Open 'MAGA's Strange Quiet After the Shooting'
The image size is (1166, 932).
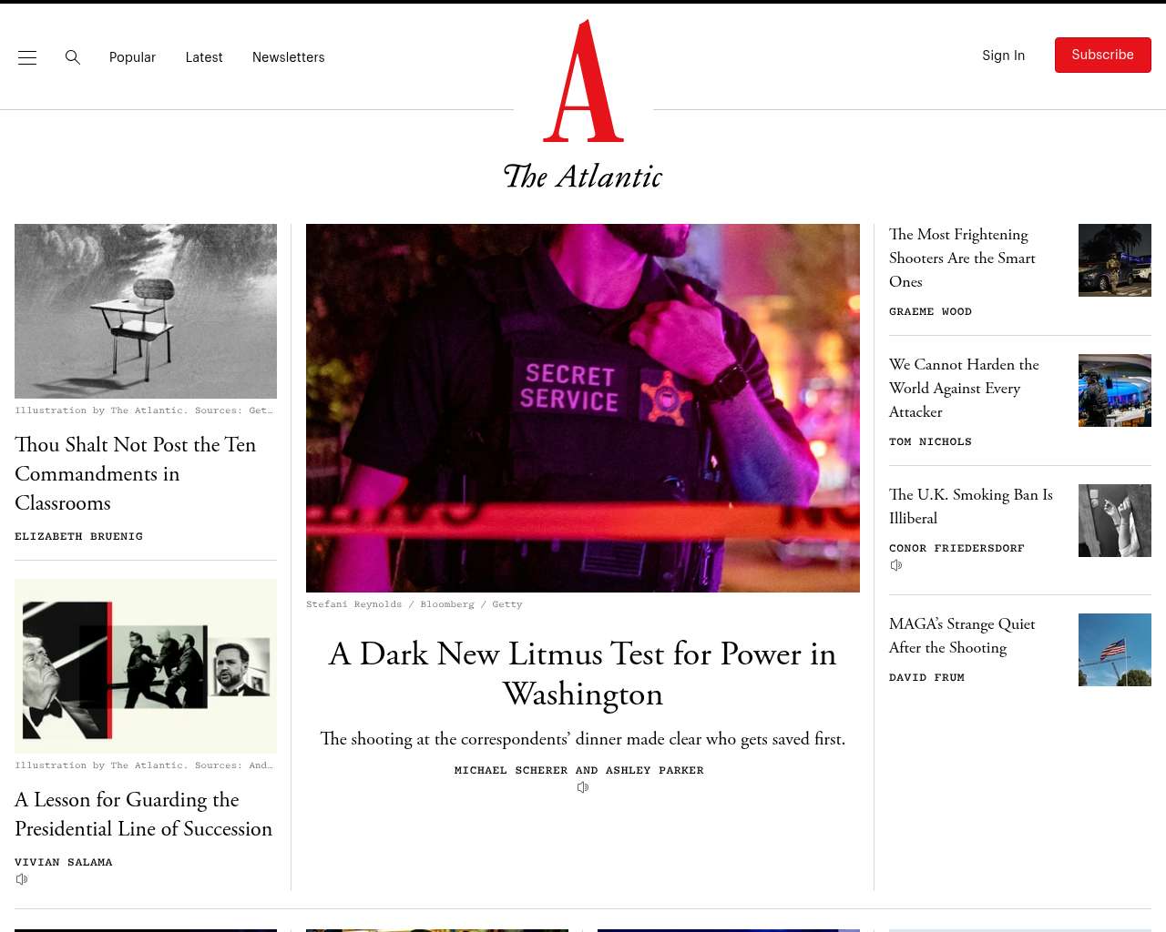[962, 635]
